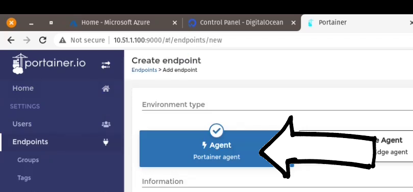Click the Endpoints plug icon

tap(106, 142)
